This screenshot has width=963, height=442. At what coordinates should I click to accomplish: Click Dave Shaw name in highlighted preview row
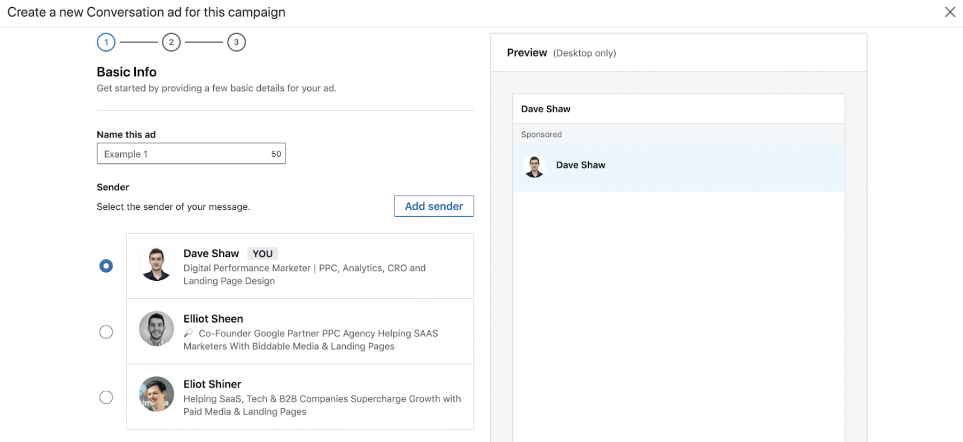pyautogui.click(x=580, y=165)
